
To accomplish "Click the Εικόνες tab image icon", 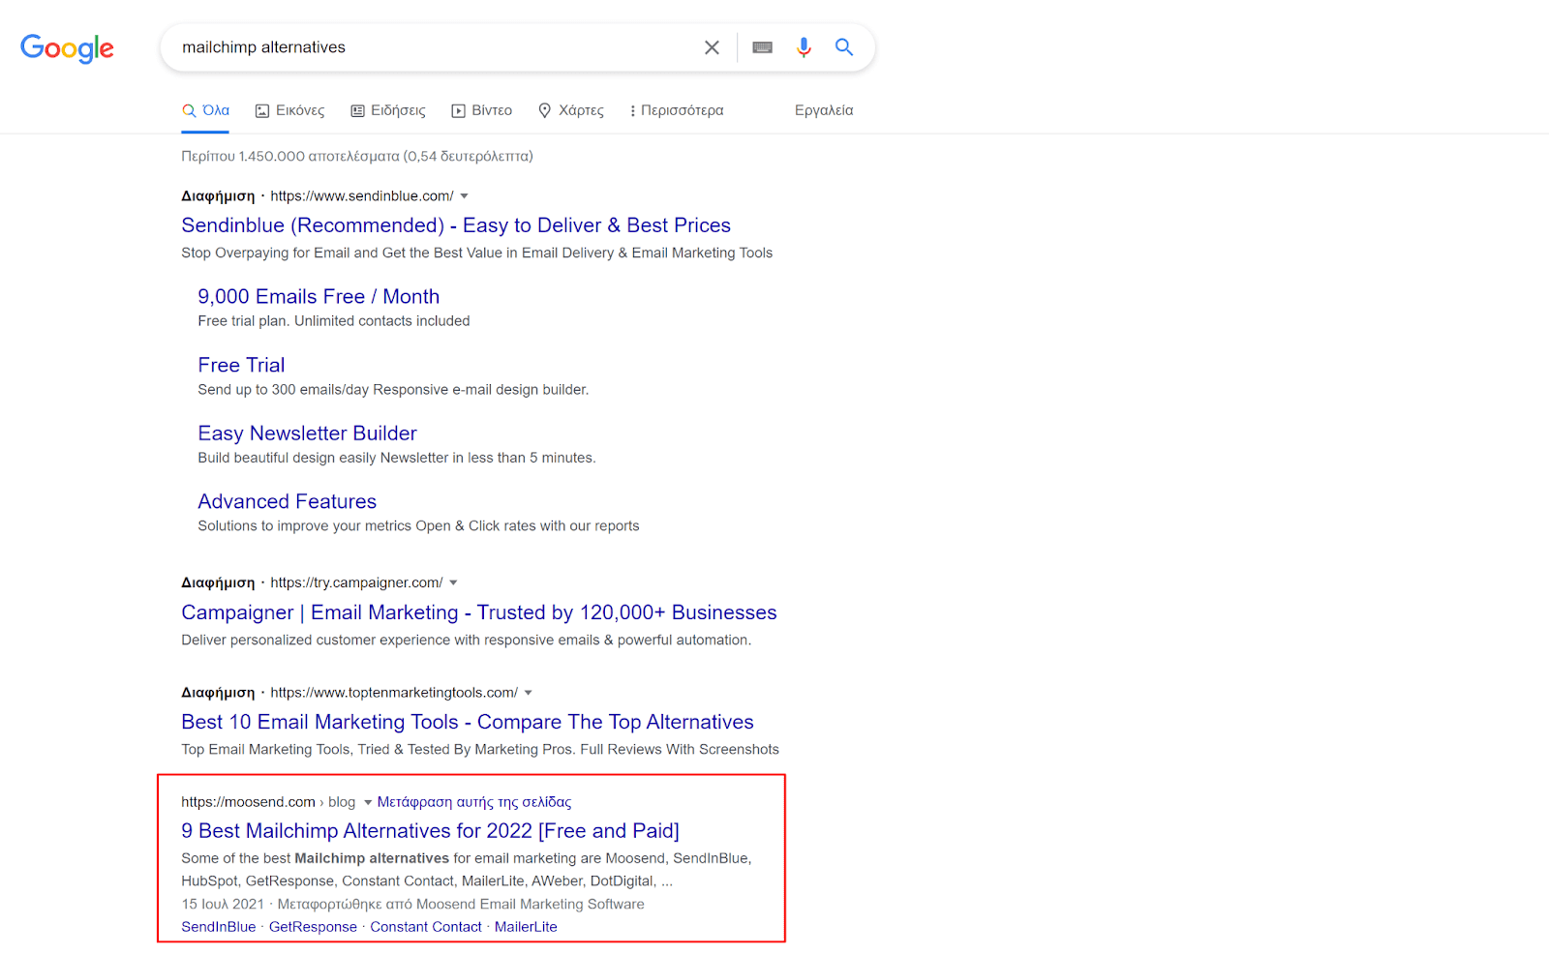I will pyautogui.click(x=261, y=111).
